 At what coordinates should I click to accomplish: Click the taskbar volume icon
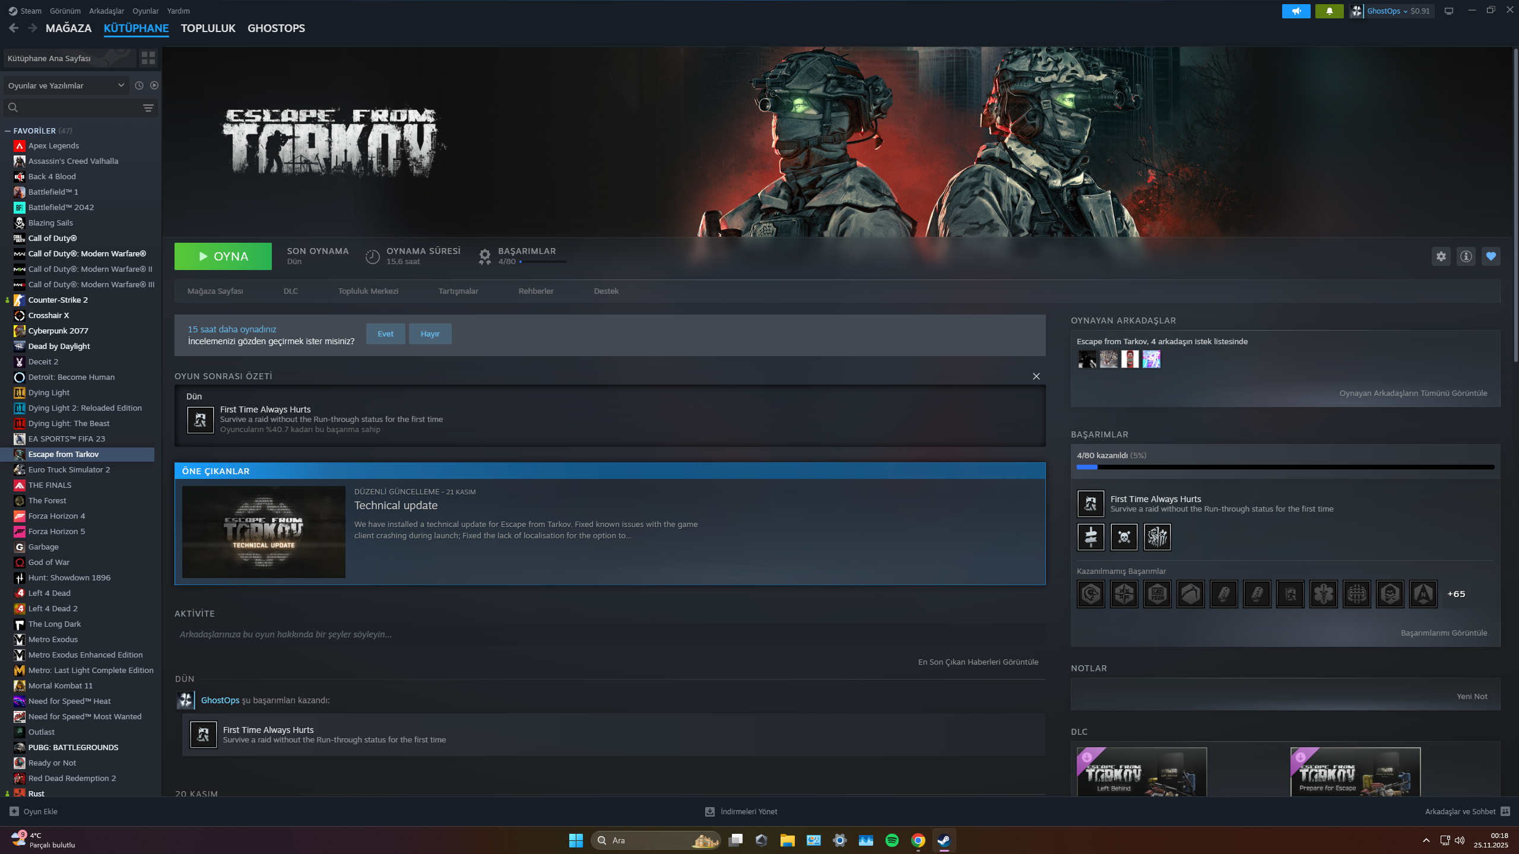1460,840
